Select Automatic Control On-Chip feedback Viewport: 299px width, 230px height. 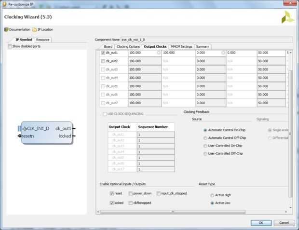coord(205,130)
